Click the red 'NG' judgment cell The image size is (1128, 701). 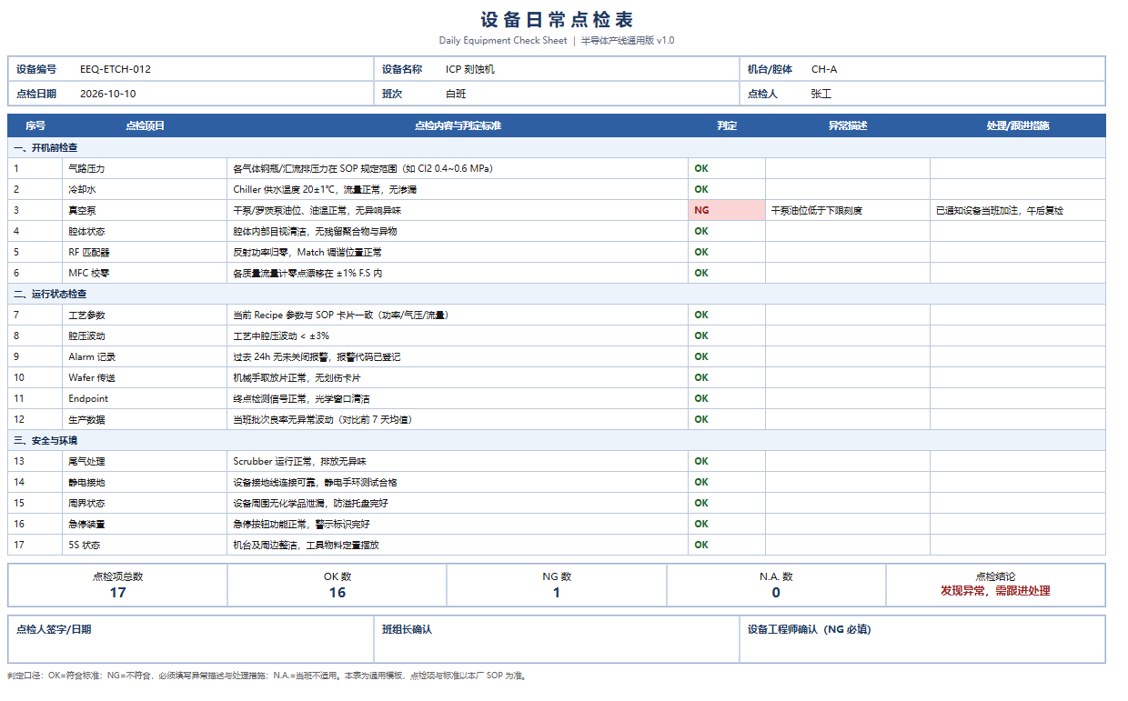727,210
